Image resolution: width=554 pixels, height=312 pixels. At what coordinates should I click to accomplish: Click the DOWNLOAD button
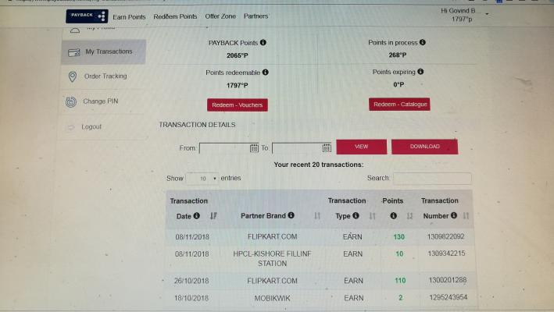tap(425, 147)
